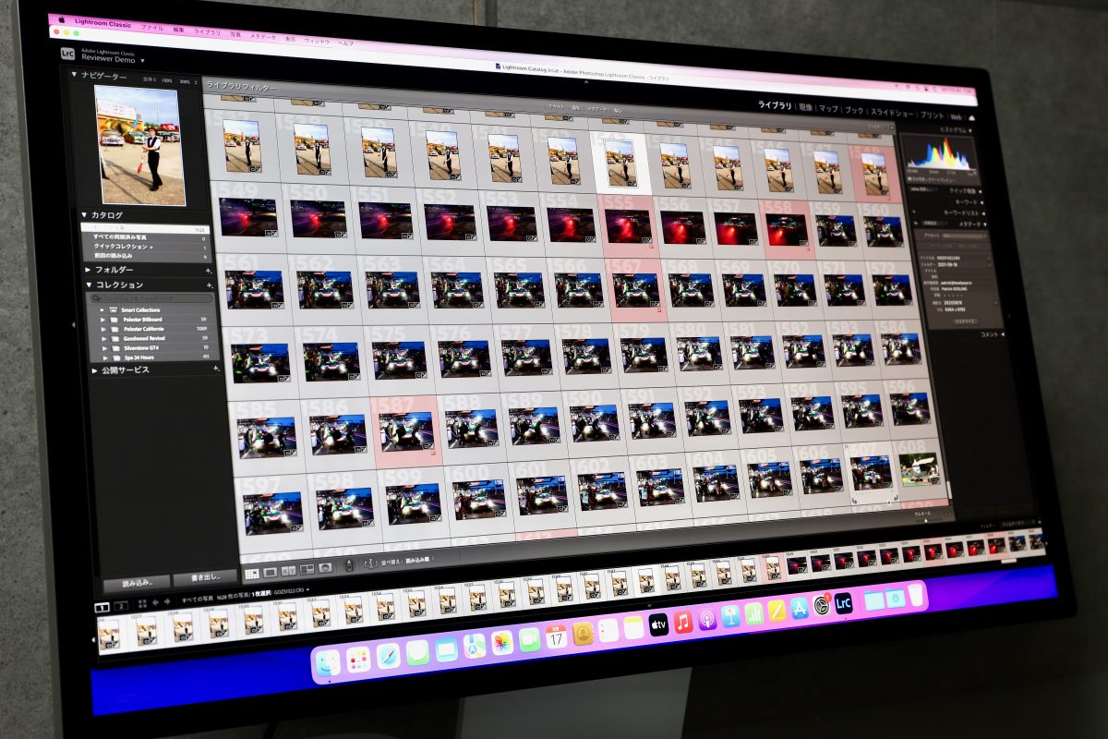Add a publish service with plus icon
Screen dimensions: 1108x739
pyautogui.click(x=216, y=369)
